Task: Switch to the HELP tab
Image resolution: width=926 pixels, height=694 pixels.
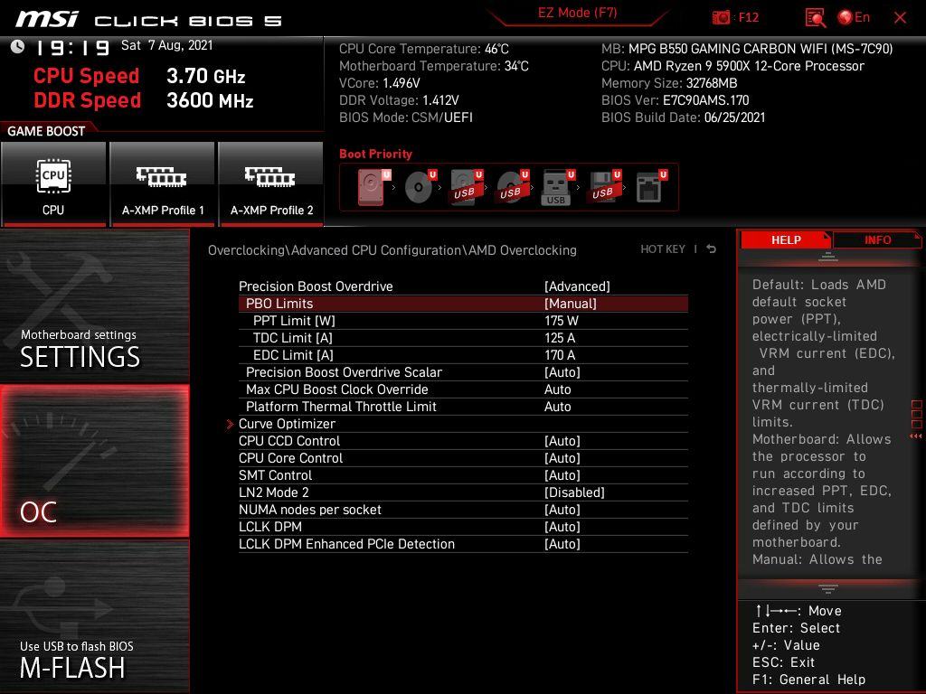Action: pos(786,239)
